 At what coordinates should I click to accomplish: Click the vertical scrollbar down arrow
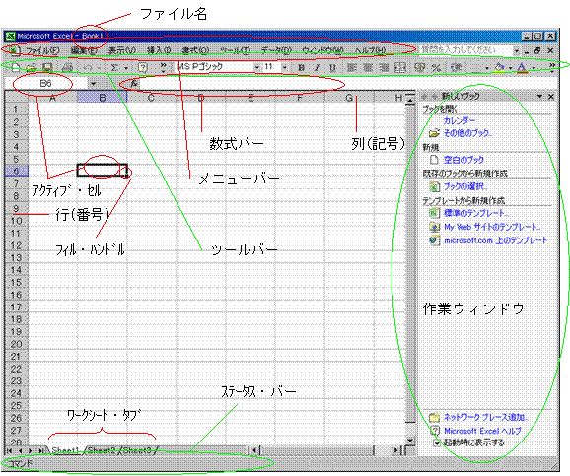tap(410, 441)
